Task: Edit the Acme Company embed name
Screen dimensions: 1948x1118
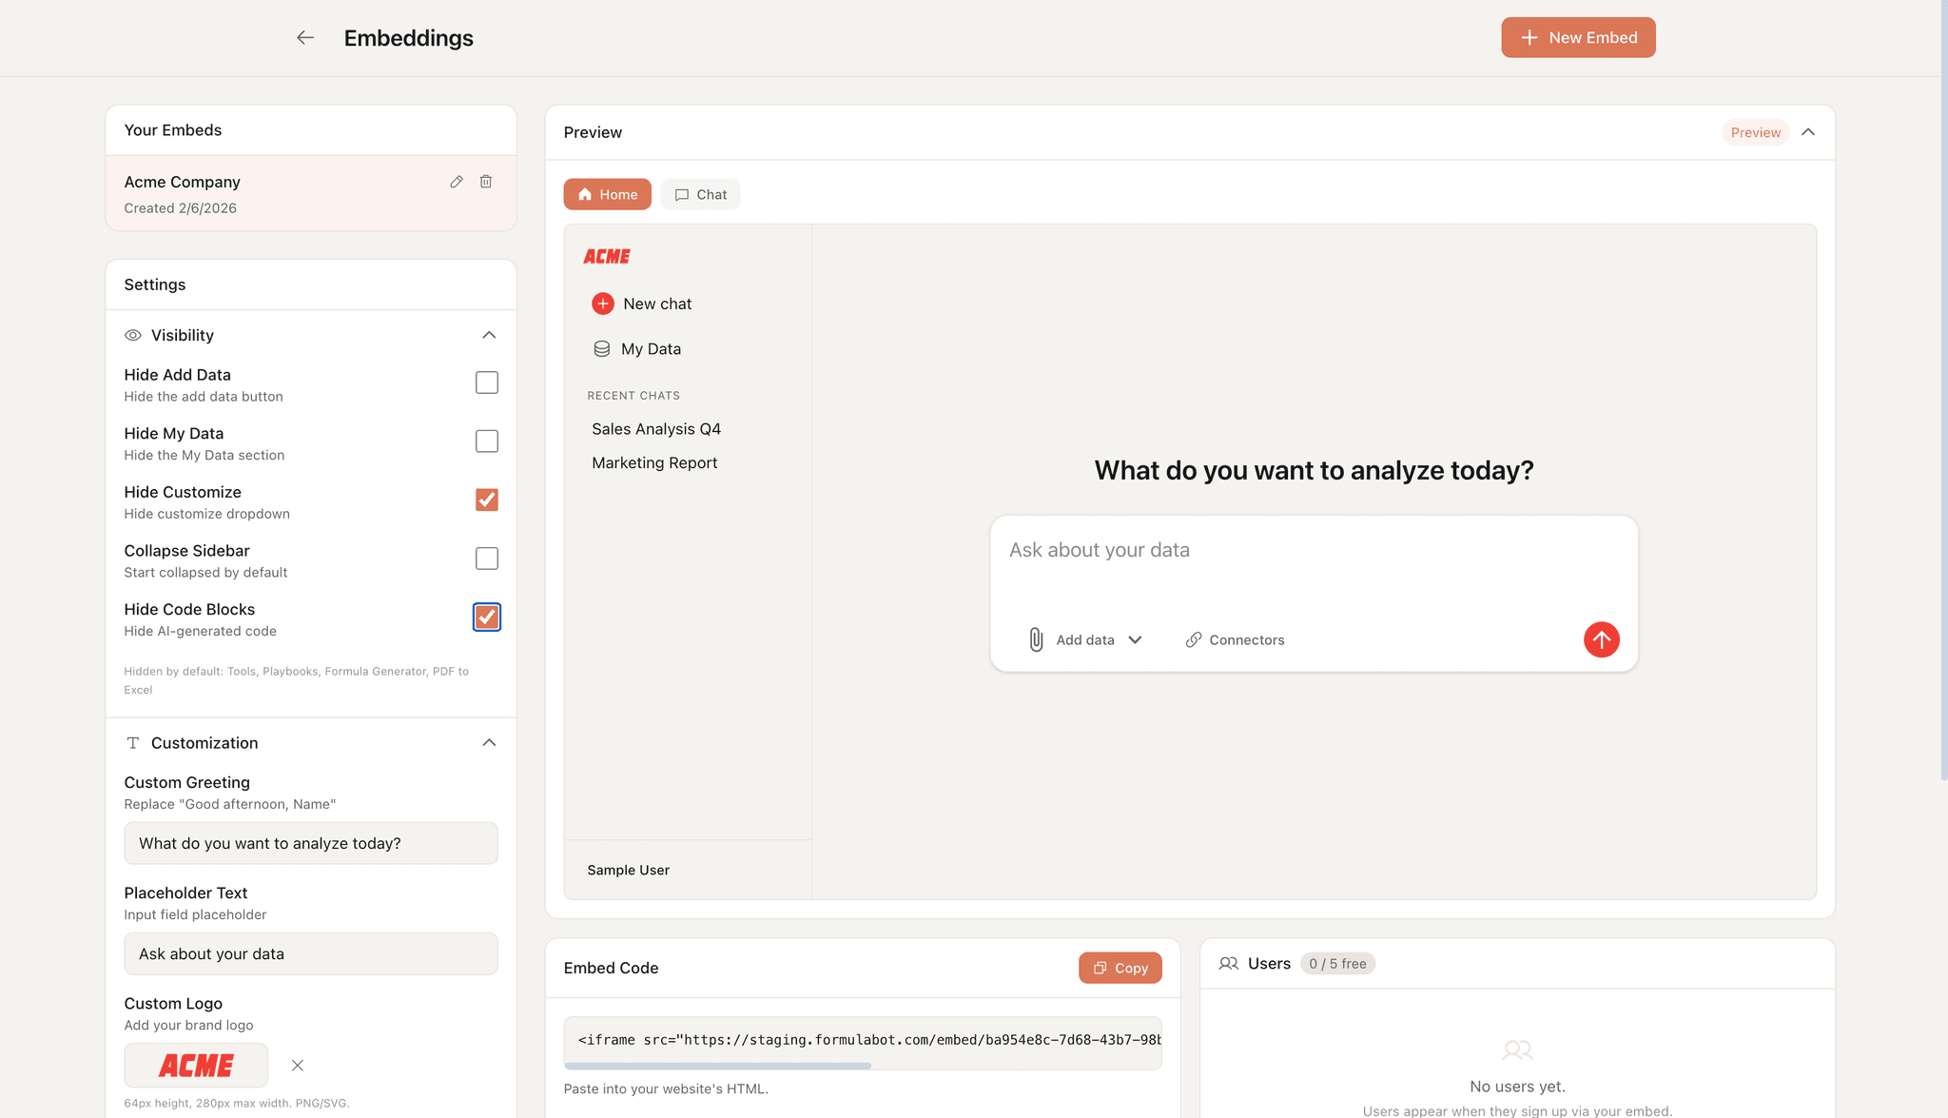Action: (457, 181)
